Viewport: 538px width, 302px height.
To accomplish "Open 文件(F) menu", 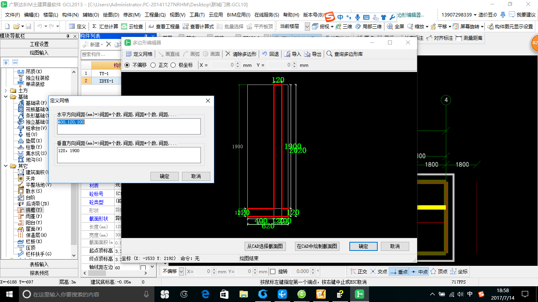I will [12, 15].
